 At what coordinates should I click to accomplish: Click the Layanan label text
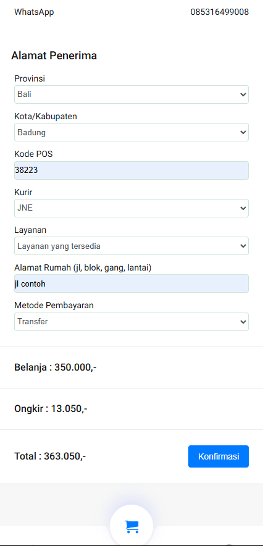[x=30, y=230]
